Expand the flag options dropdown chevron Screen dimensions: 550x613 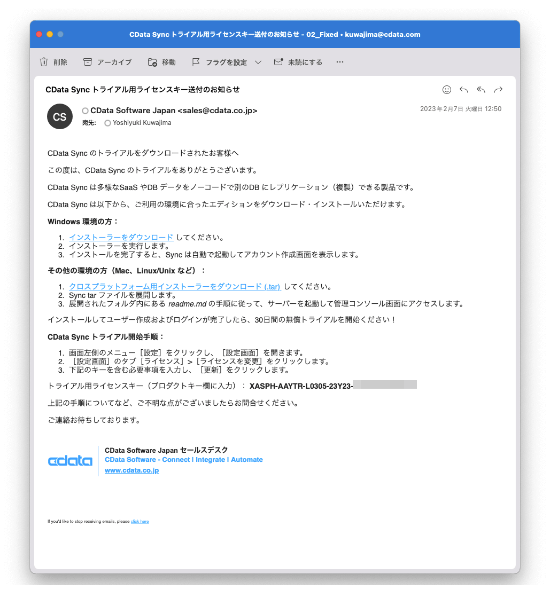(x=258, y=62)
